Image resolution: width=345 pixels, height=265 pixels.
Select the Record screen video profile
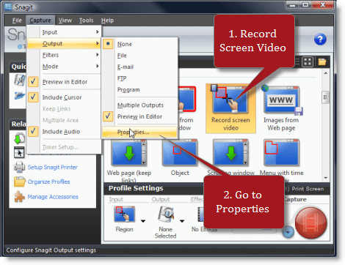point(230,108)
